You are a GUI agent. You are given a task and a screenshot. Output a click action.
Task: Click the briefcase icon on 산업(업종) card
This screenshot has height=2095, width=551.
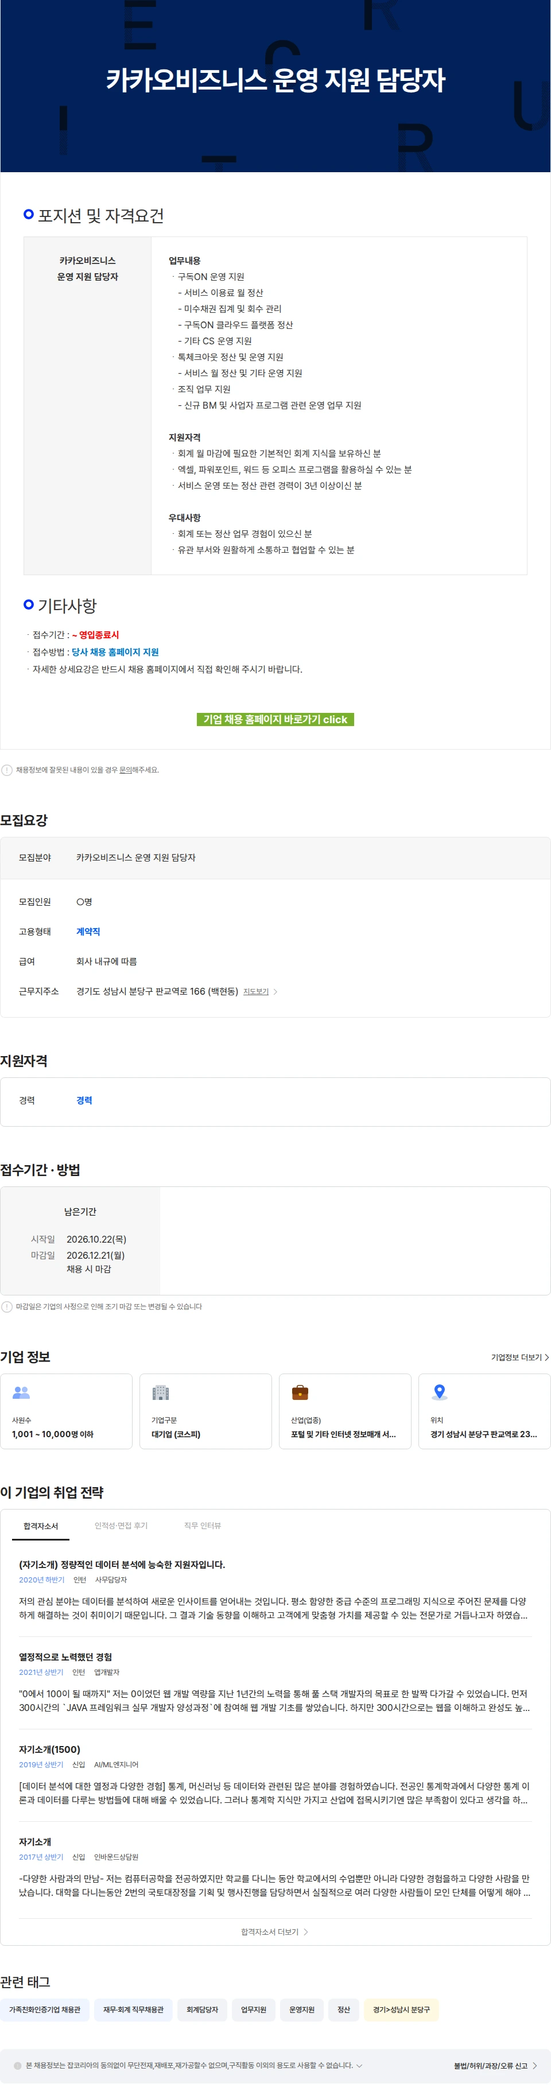coord(300,1392)
